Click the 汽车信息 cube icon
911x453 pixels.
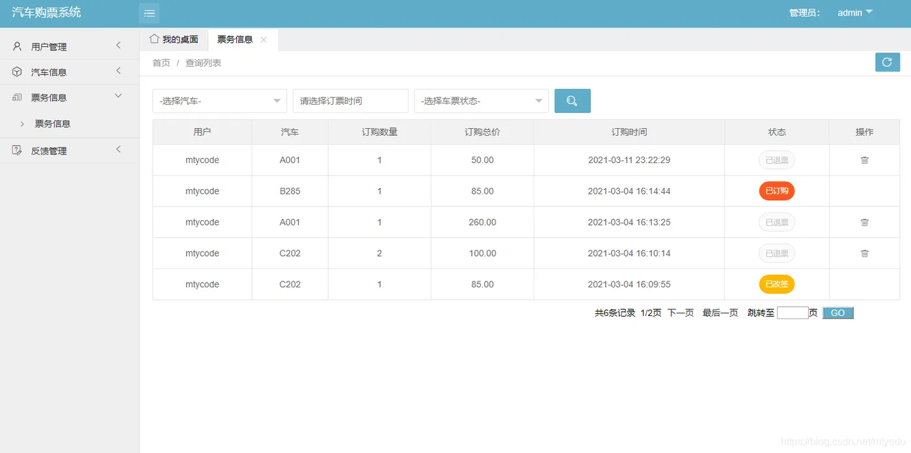pos(18,71)
